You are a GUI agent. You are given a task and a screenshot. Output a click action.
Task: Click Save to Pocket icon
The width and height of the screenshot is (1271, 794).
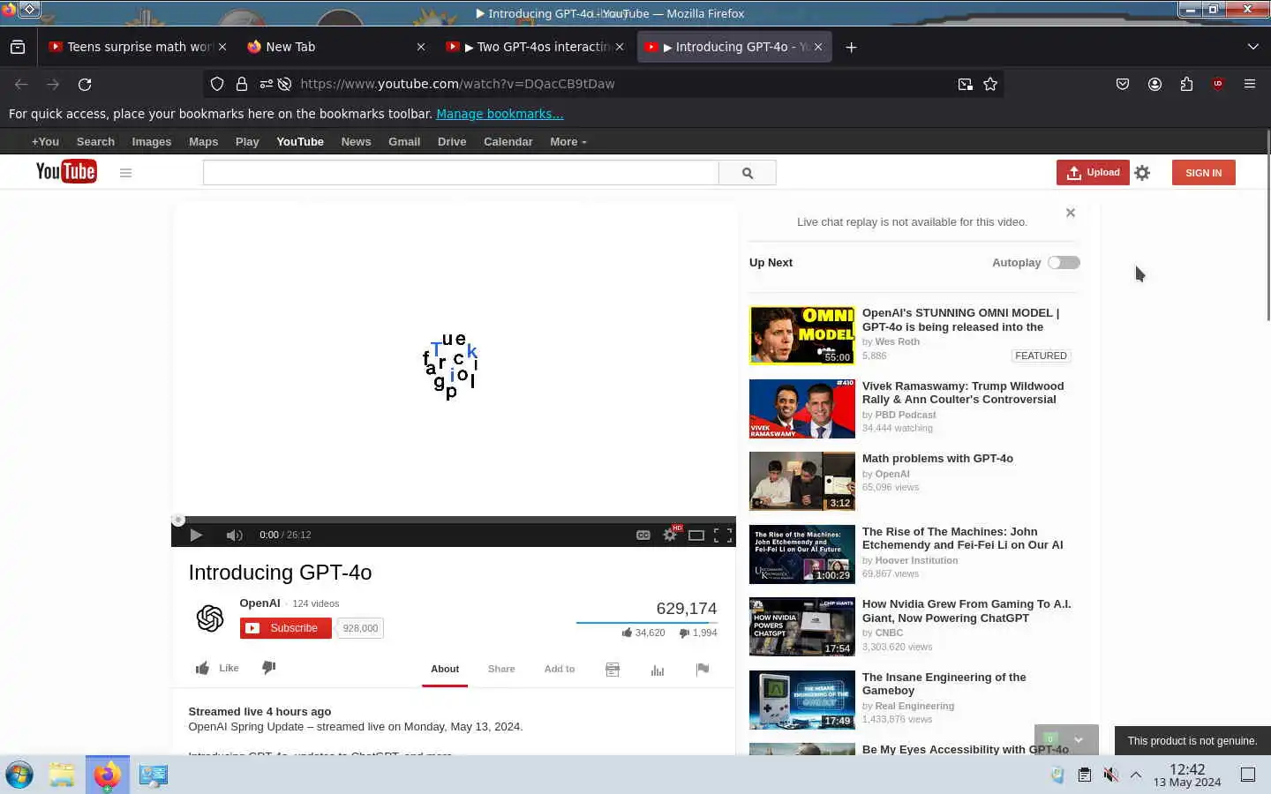tap(1123, 84)
